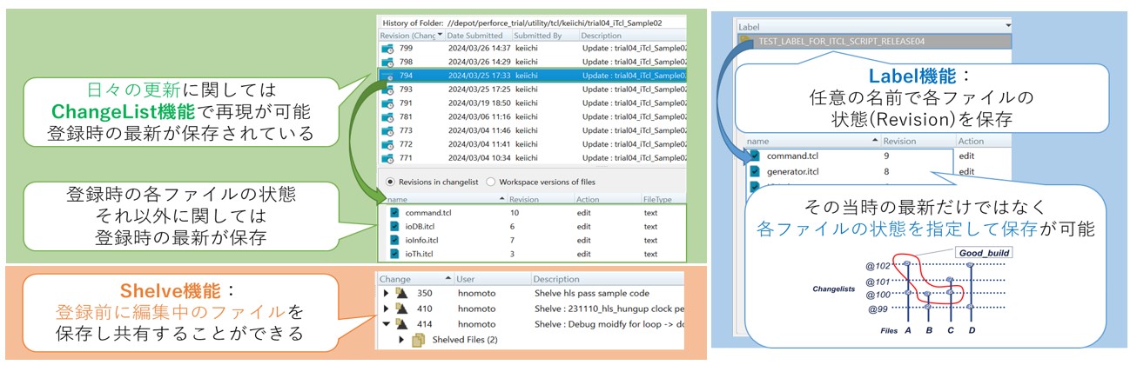Click file icon of command.tcl revision 10
The height and width of the screenshot is (365, 1137).
pos(394,213)
